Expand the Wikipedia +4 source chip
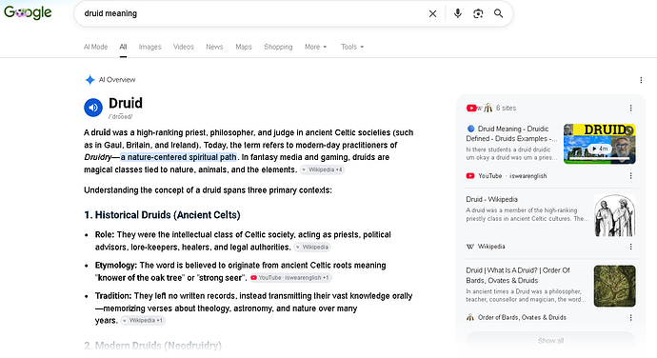This screenshot has width=657, height=358. pyautogui.click(x=322, y=169)
